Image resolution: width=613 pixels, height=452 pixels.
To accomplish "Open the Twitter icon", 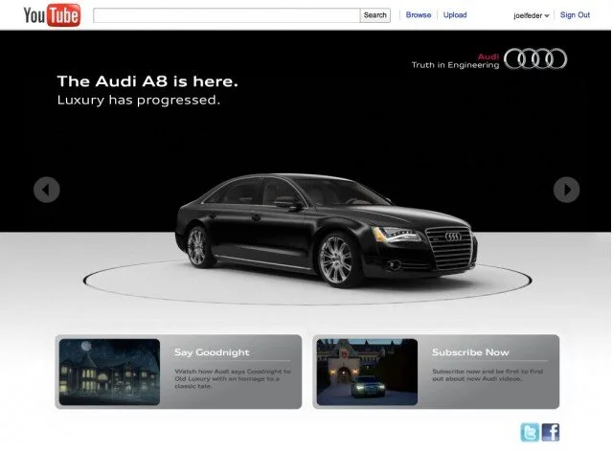I will (x=530, y=433).
